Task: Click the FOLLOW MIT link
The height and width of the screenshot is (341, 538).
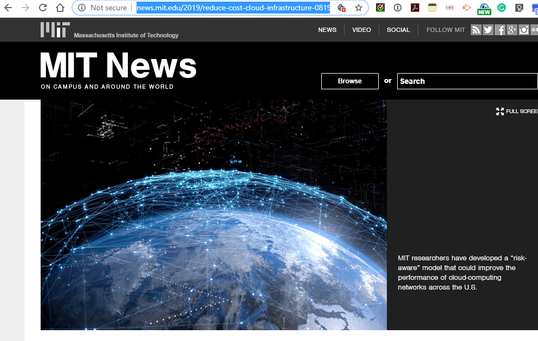Action: tap(445, 30)
